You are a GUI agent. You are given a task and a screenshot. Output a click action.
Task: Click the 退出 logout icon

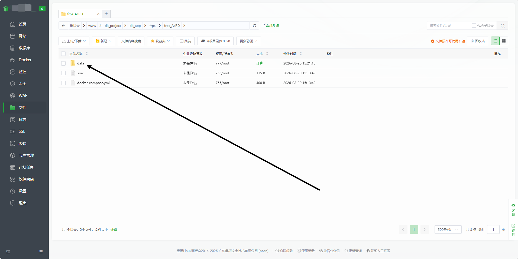coord(12,203)
